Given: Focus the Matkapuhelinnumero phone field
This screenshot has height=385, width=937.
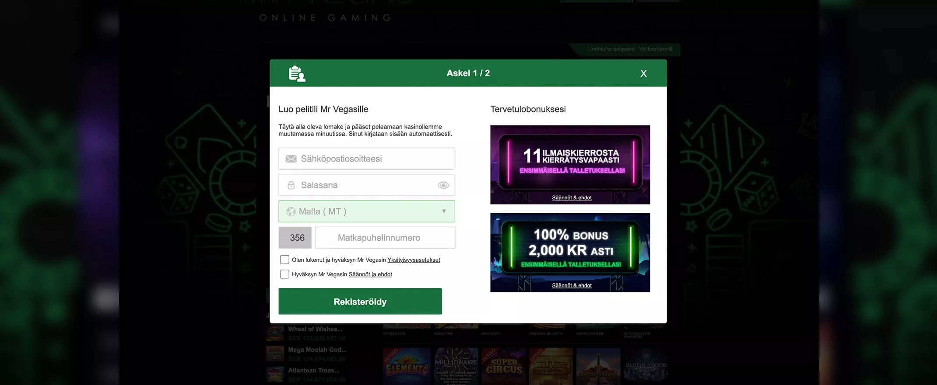Looking at the screenshot, I should (x=385, y=238).
